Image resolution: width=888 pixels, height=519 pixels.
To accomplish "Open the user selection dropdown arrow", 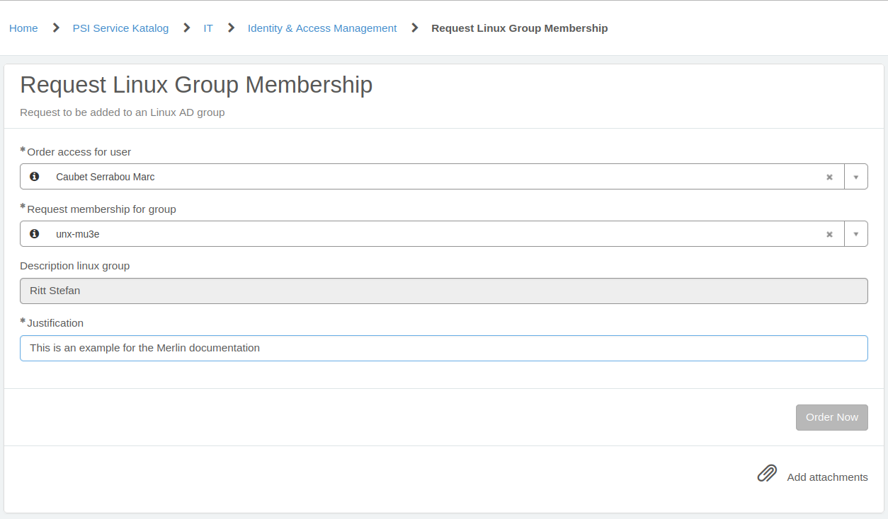I will 856,176.
